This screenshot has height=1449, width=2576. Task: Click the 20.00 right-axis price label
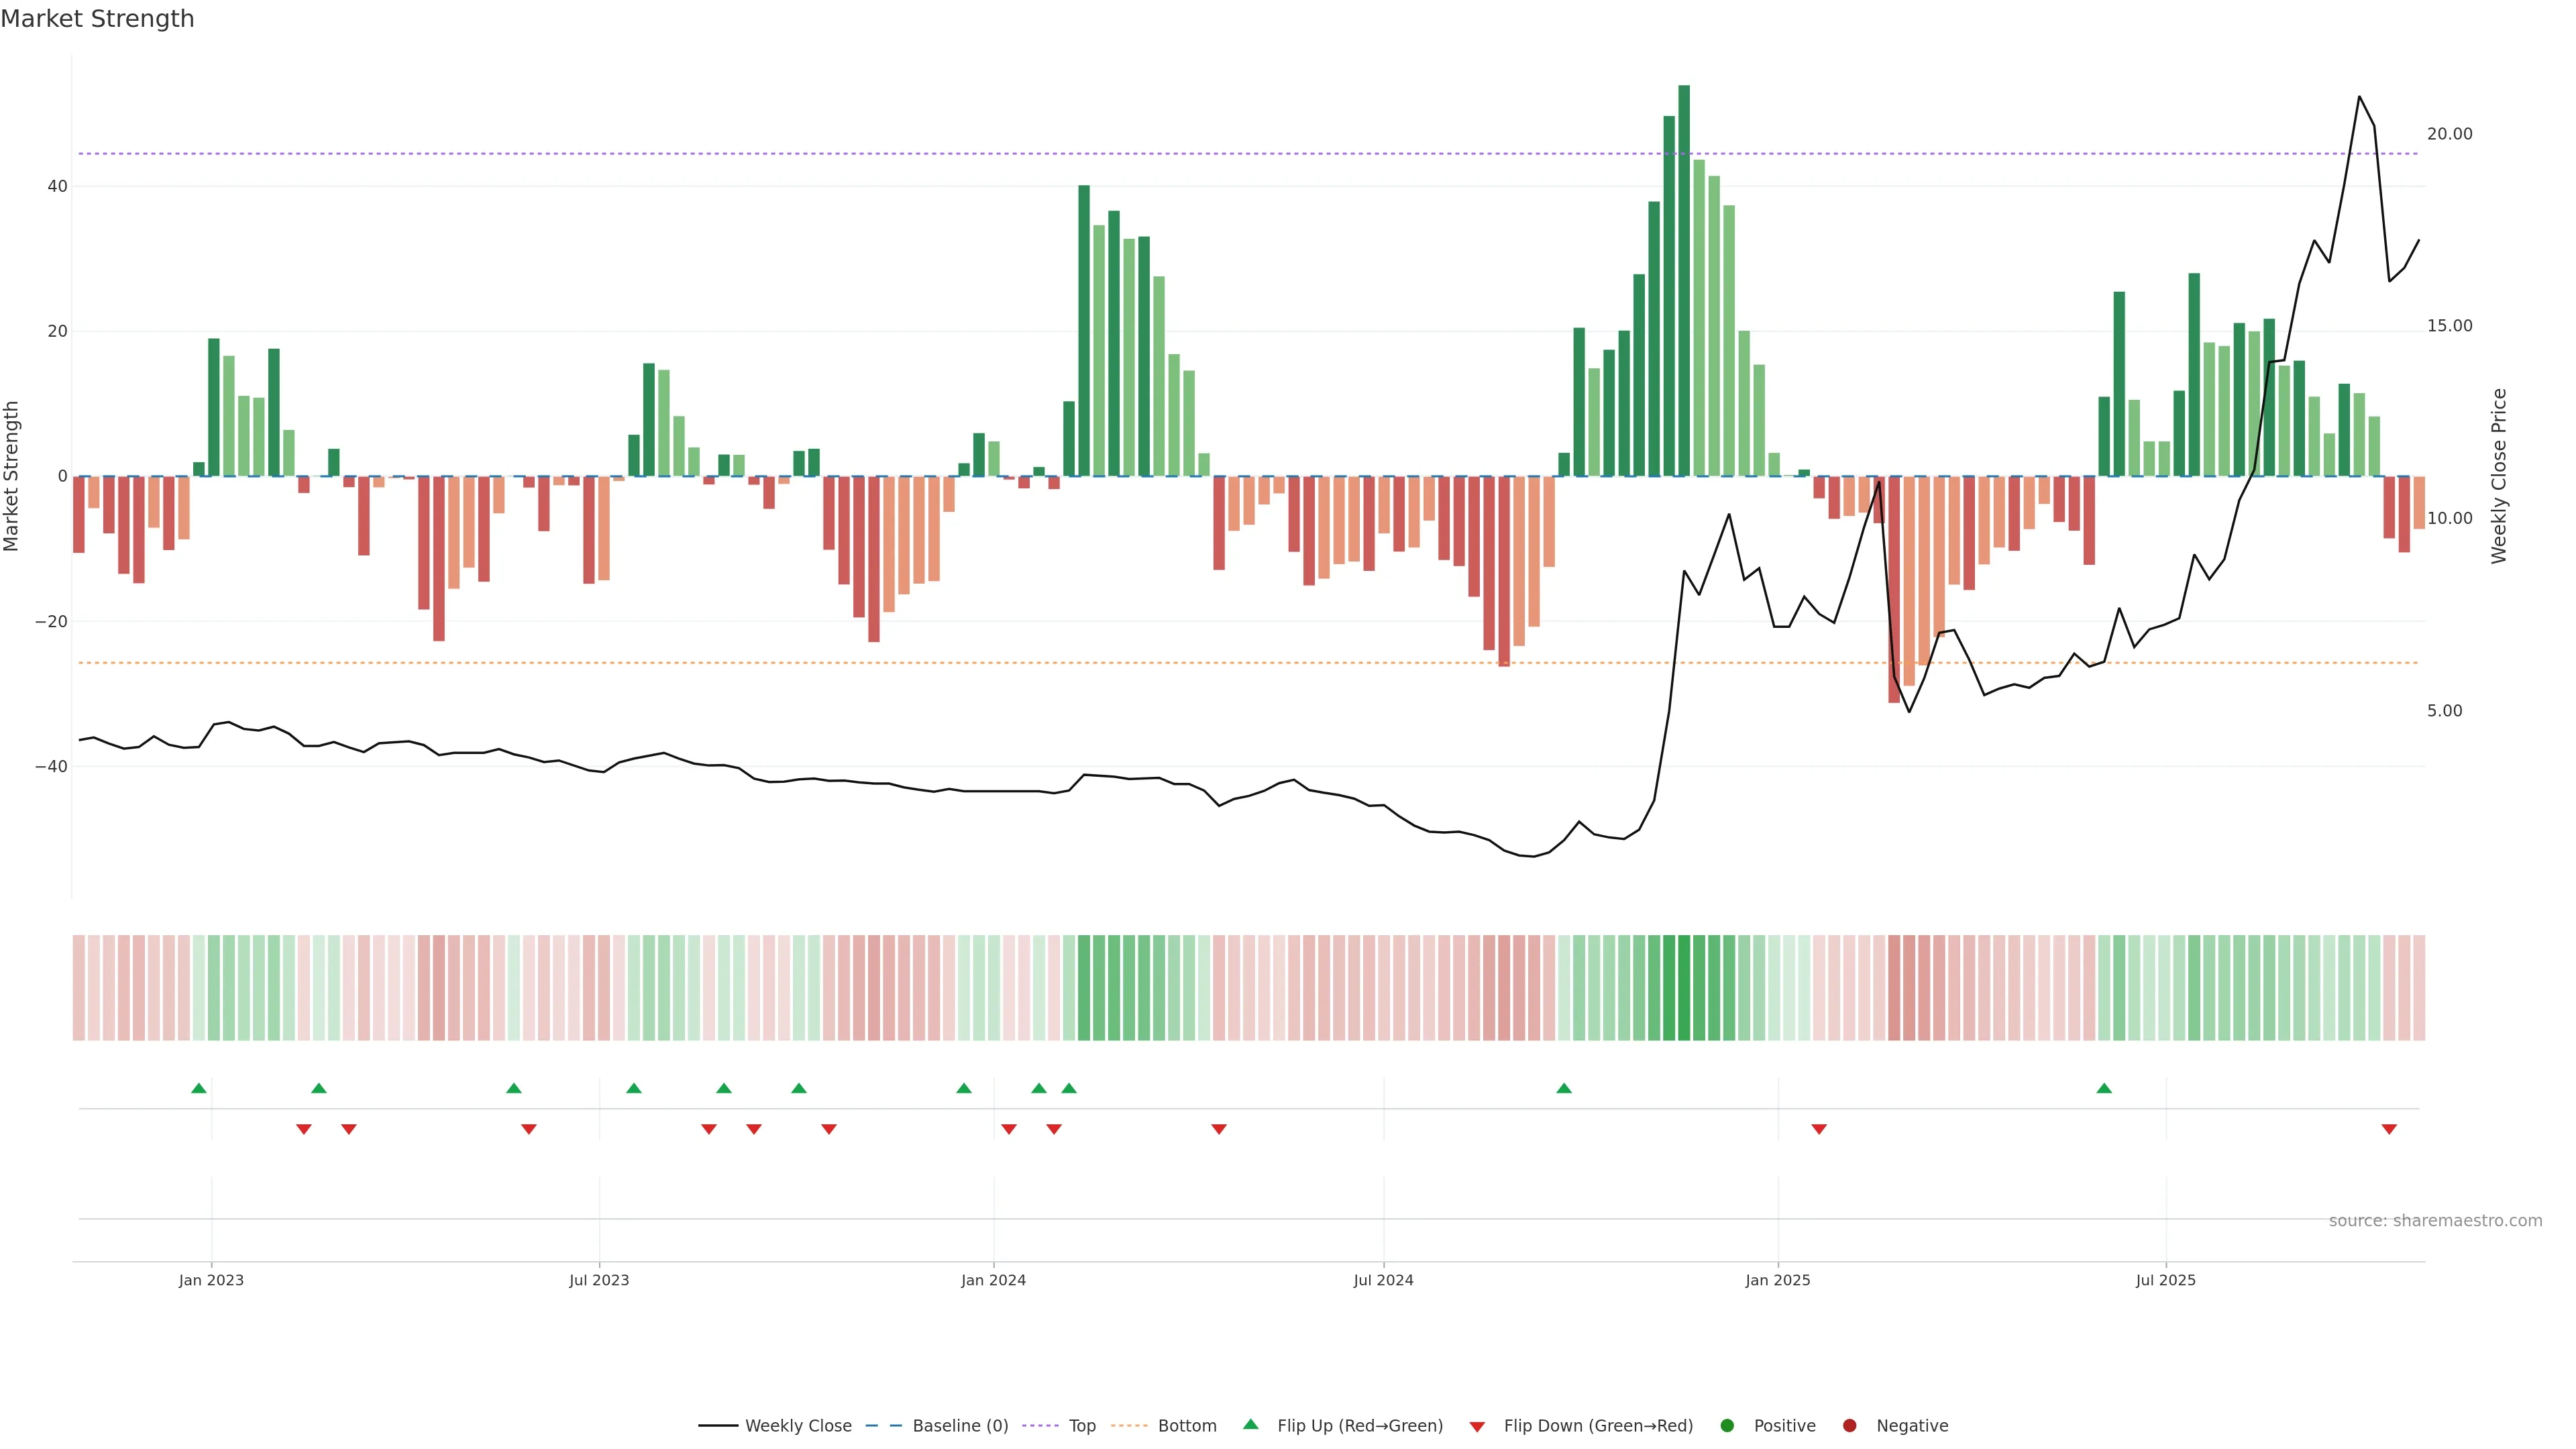coord(2449,134)
